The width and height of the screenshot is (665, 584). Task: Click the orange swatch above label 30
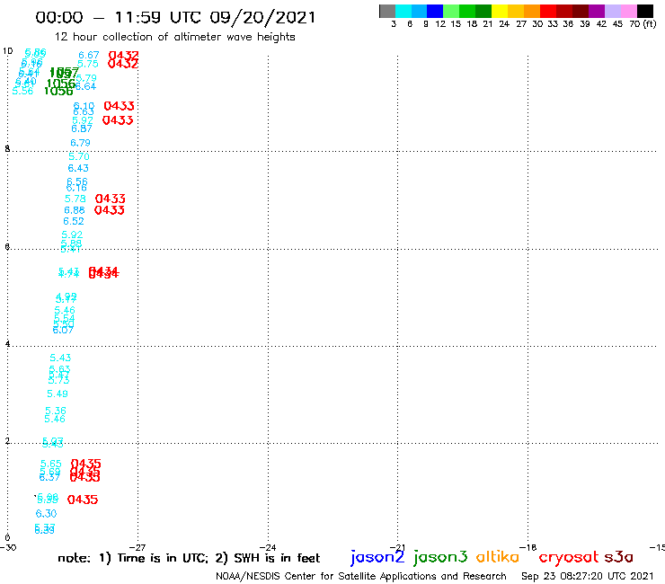click(532, 11)
